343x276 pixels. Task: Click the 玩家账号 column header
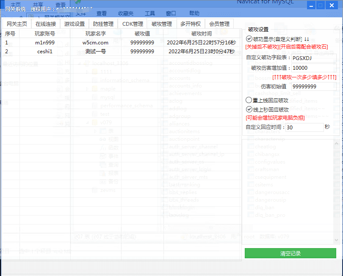[x=45, y=34]
